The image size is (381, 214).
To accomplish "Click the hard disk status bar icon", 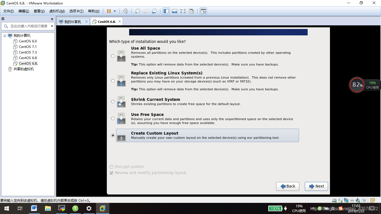I will (334, 200).
